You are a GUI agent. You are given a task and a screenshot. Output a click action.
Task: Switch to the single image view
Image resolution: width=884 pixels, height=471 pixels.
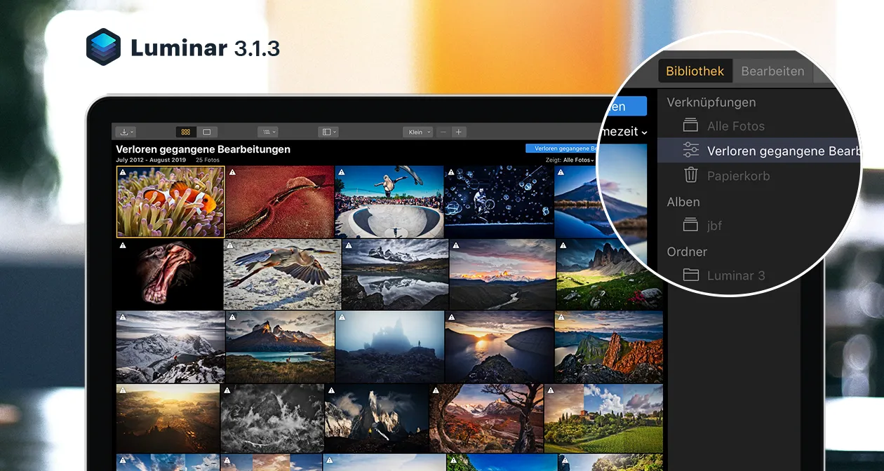click(x=207, y=132)
